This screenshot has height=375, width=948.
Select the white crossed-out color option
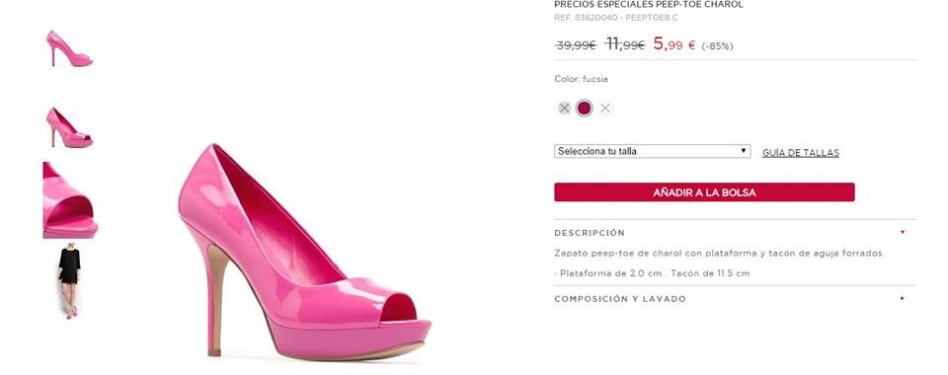[x=604, y=109]
